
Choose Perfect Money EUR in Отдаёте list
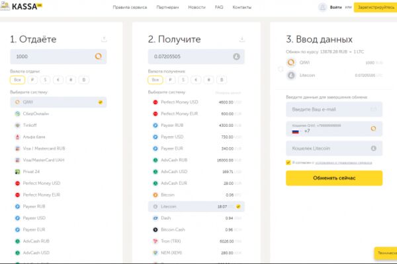58,195
